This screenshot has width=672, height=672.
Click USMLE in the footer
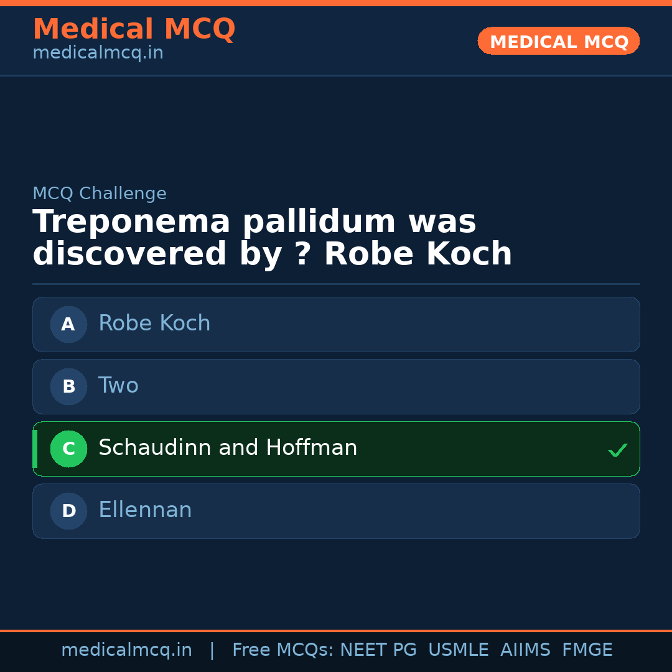458,650
